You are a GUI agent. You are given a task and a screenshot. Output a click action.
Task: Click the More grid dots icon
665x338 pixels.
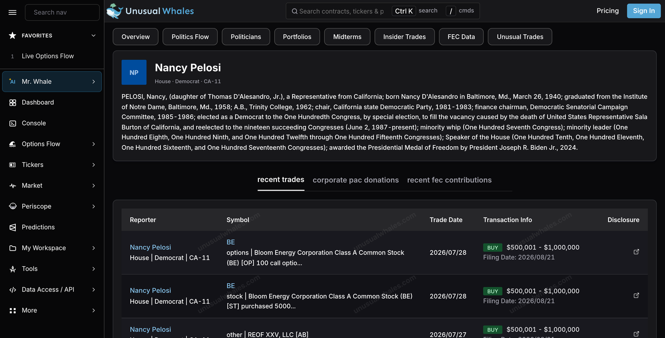(x=12, y=310)
